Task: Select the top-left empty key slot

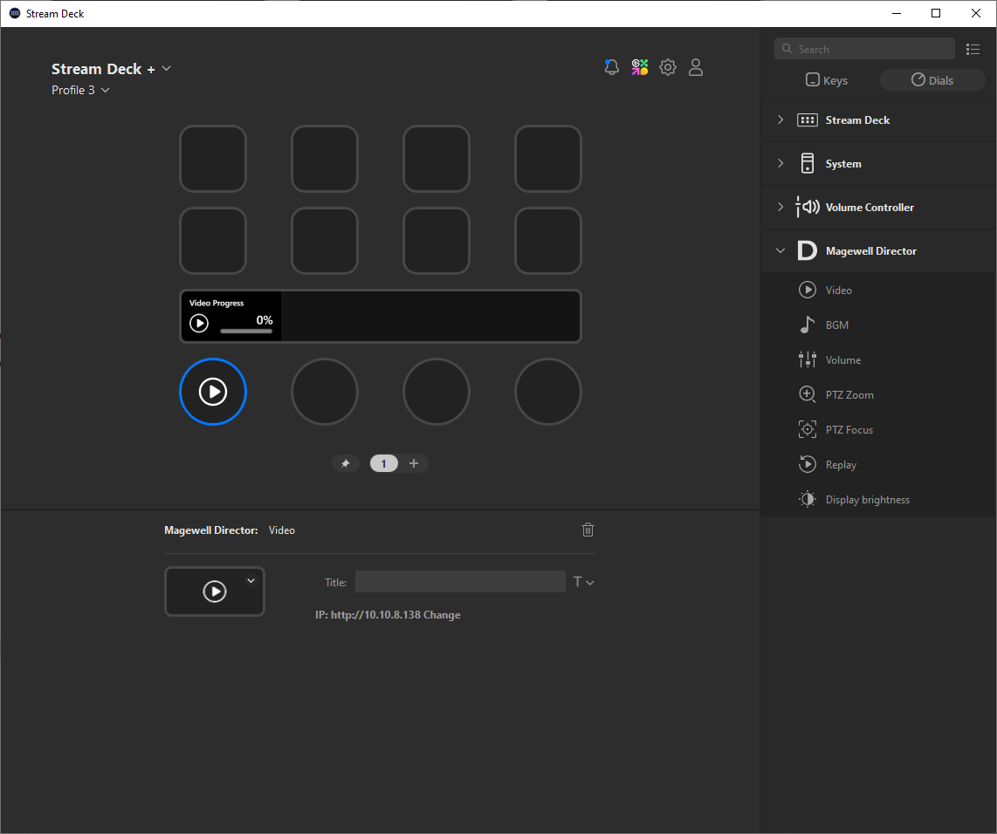Action: pos(213,159)
